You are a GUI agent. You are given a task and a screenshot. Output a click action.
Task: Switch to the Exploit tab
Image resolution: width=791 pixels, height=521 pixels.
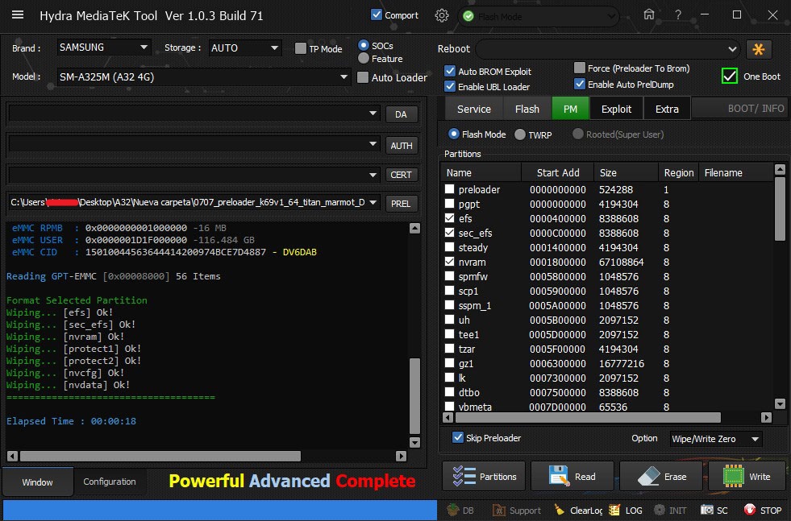click(617, 109)
